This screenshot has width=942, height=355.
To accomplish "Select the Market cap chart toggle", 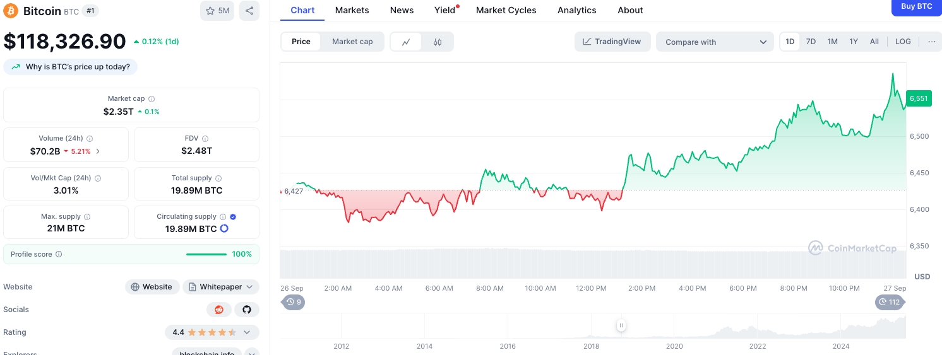I will (352, 42).
